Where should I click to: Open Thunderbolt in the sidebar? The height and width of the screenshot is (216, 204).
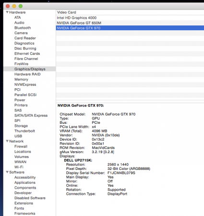click(x=24, y=131)
